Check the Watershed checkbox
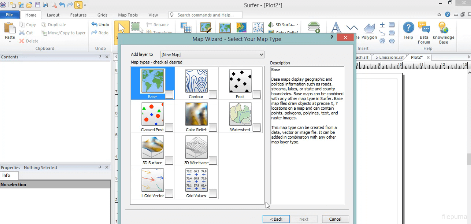The width and height of the screenshot is (471, 224). pyautogui.click(x=257, y=128)
